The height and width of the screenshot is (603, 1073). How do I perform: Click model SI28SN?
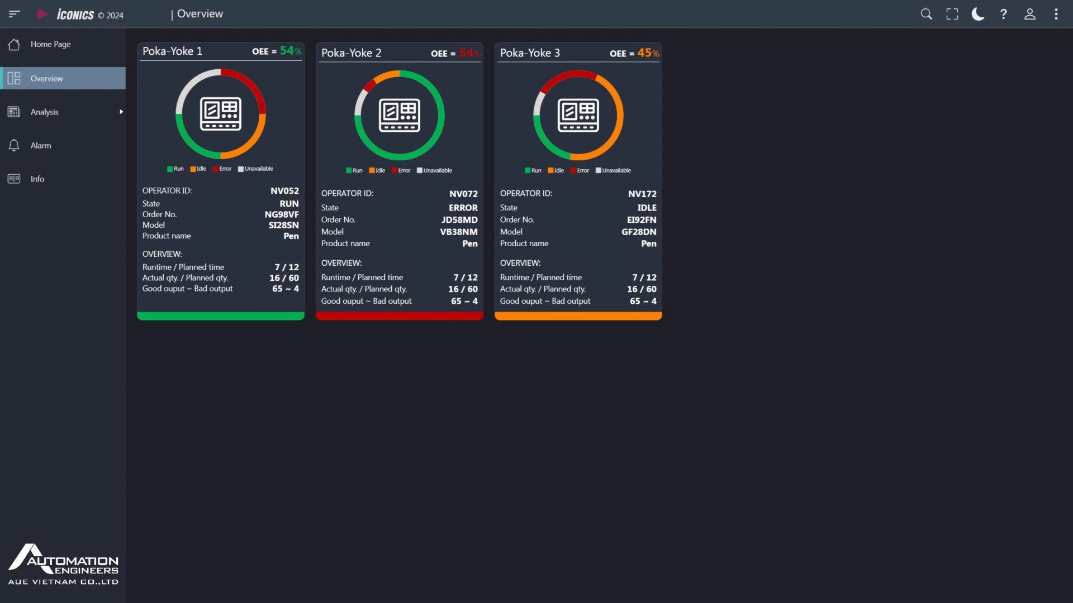283,225
